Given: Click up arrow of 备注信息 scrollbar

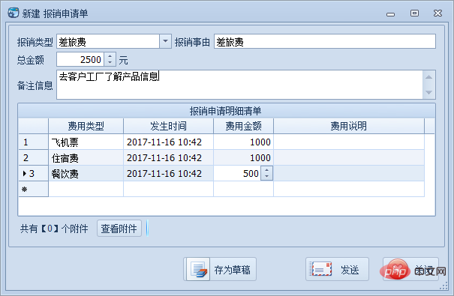Looking at the screenshot, I should [428, 77].
